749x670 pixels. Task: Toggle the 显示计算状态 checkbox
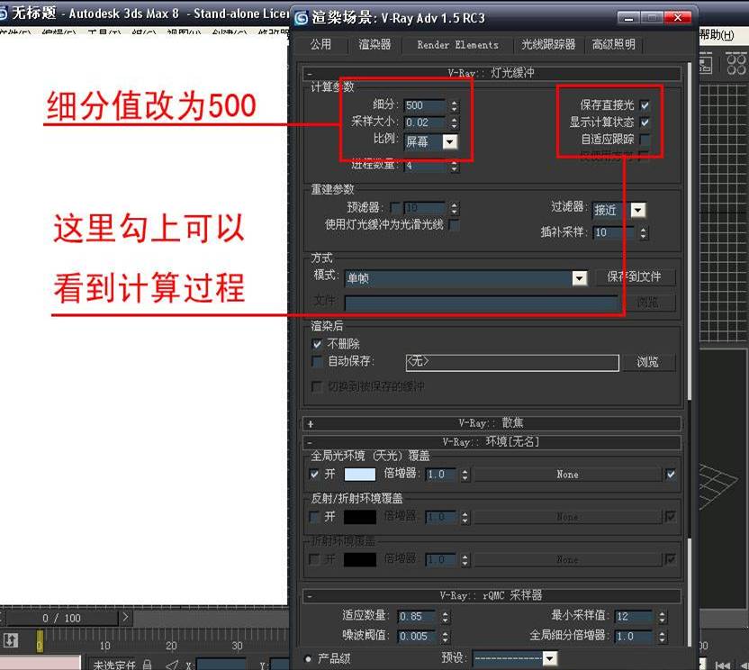(x=645, y=122)
